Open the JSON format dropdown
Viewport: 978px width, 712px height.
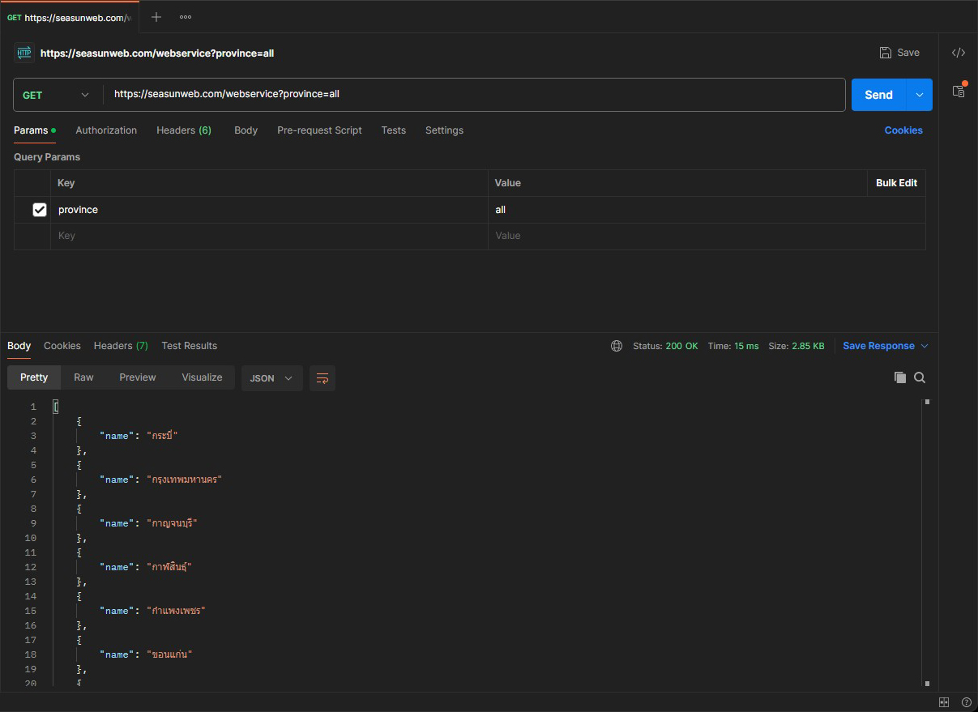point(271,378)
